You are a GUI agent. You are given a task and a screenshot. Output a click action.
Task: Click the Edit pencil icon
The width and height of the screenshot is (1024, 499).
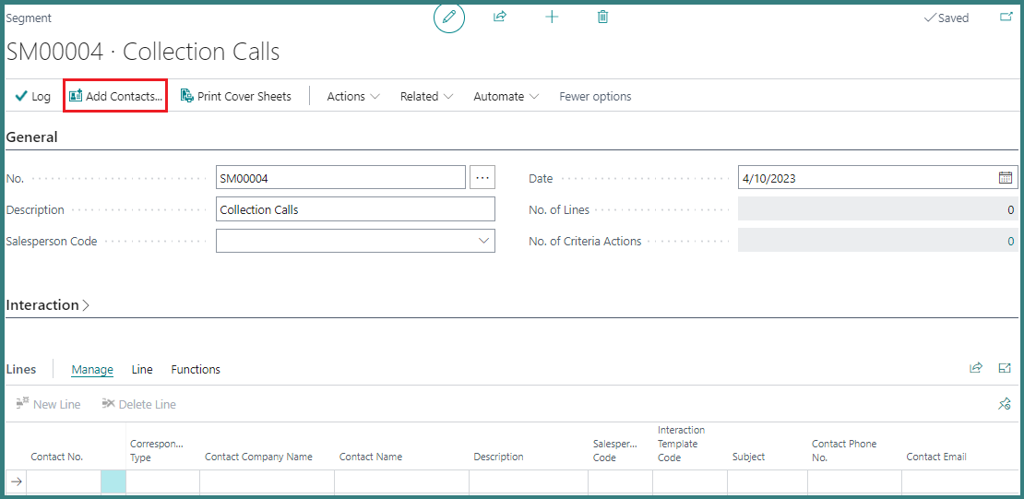pos(448,18)
